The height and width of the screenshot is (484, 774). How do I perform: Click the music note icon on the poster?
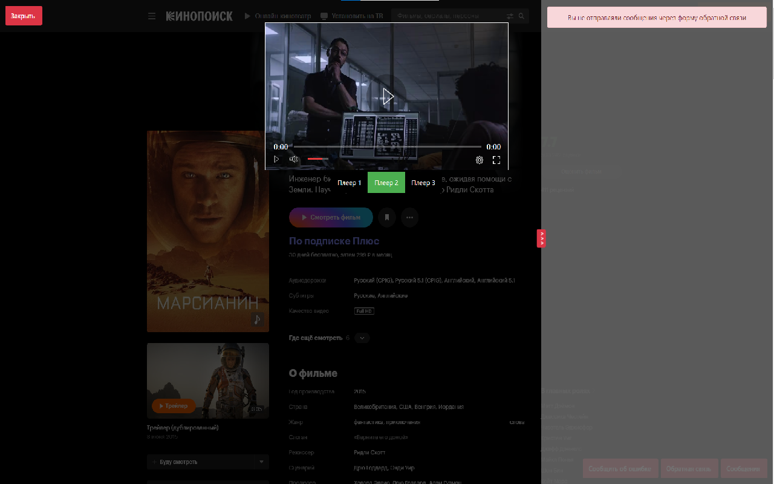pyautogui.click(x=257, y=319)
